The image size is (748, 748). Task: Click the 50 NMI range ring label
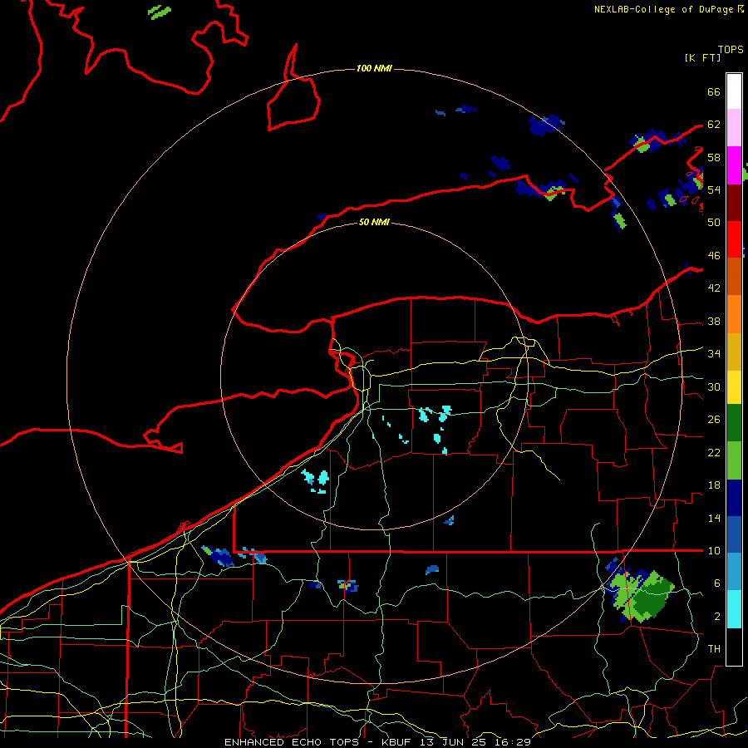pos(374,222)
